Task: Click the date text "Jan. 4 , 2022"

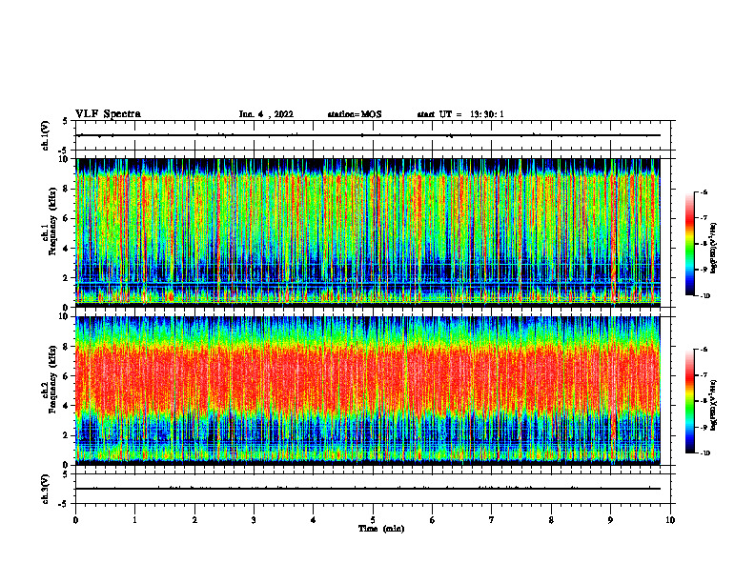Action: pos(266,114)
